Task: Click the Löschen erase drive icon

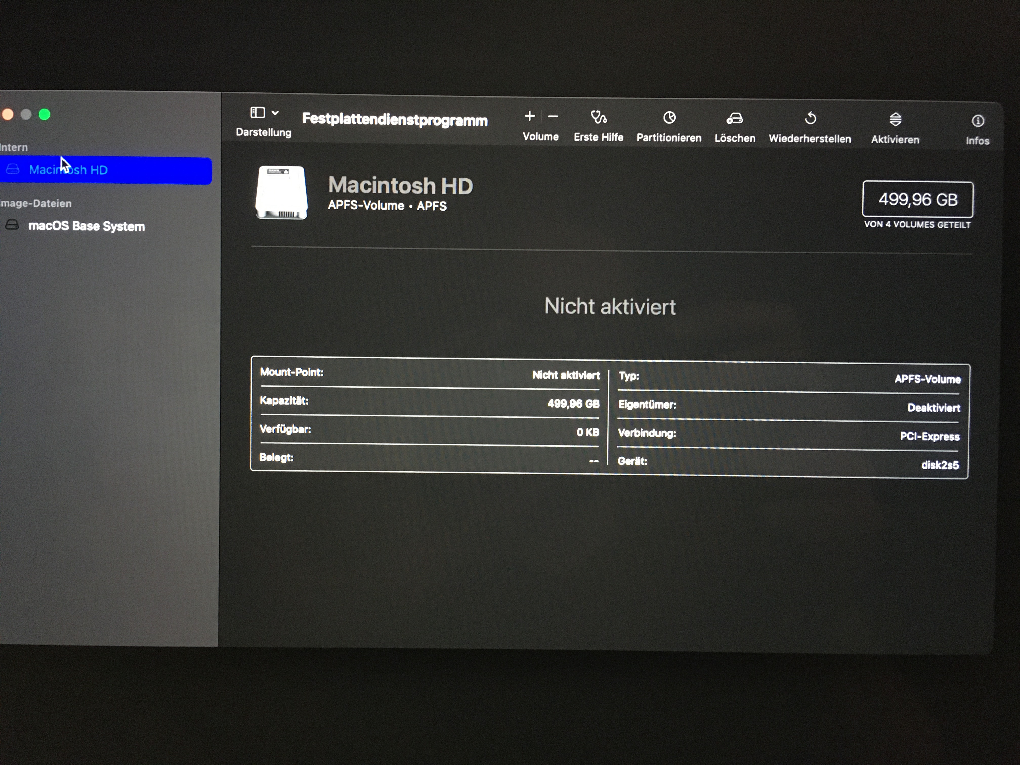Action: (735, 119)
